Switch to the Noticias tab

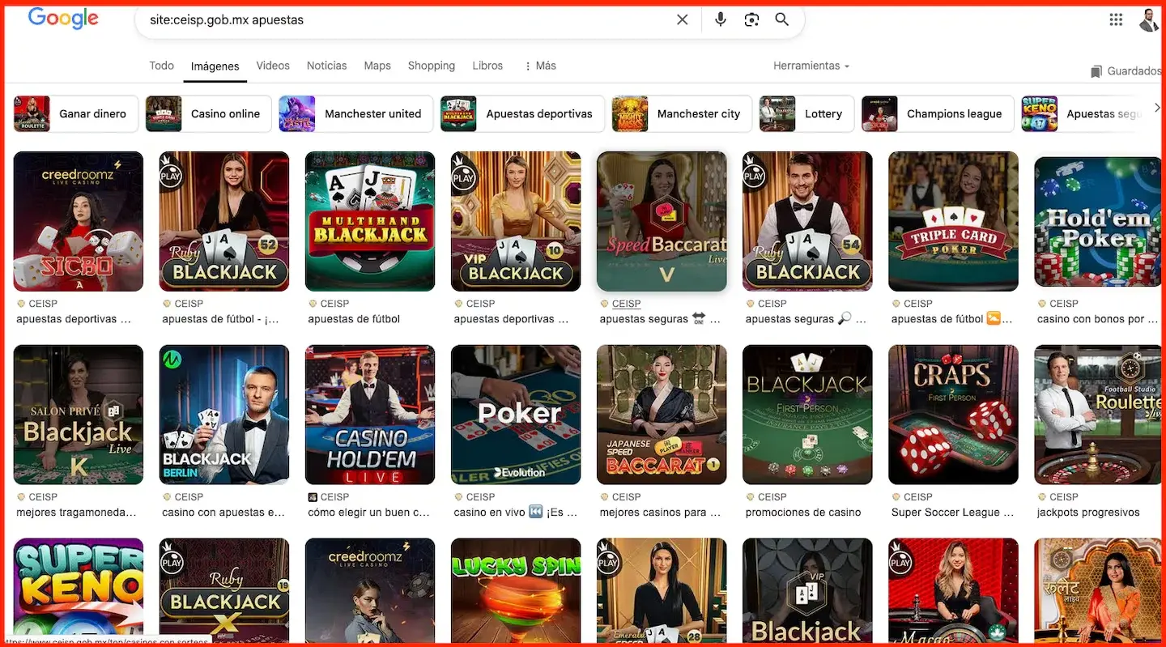(x=326, y=66)
